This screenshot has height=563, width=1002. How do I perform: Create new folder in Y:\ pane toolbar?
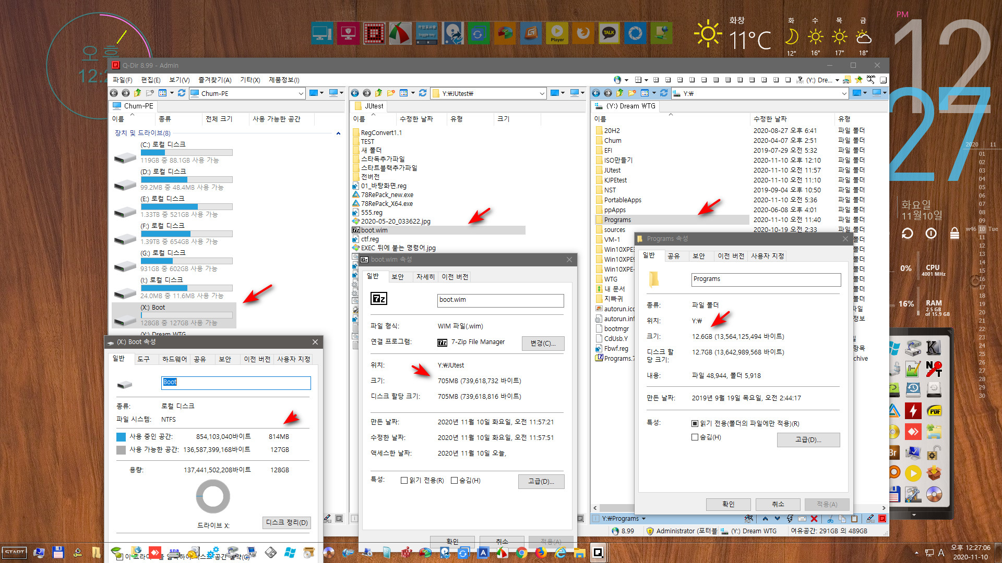pyautogui.click(x=632, y=93)
